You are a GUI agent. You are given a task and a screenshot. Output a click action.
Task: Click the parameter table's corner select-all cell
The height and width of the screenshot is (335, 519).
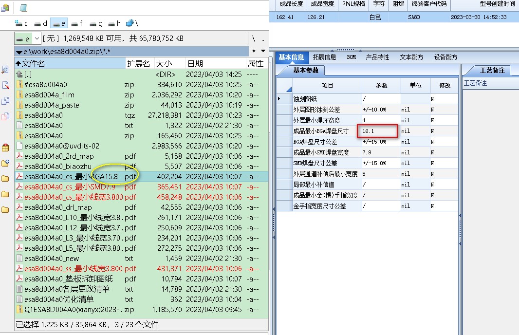click(284, 85)
